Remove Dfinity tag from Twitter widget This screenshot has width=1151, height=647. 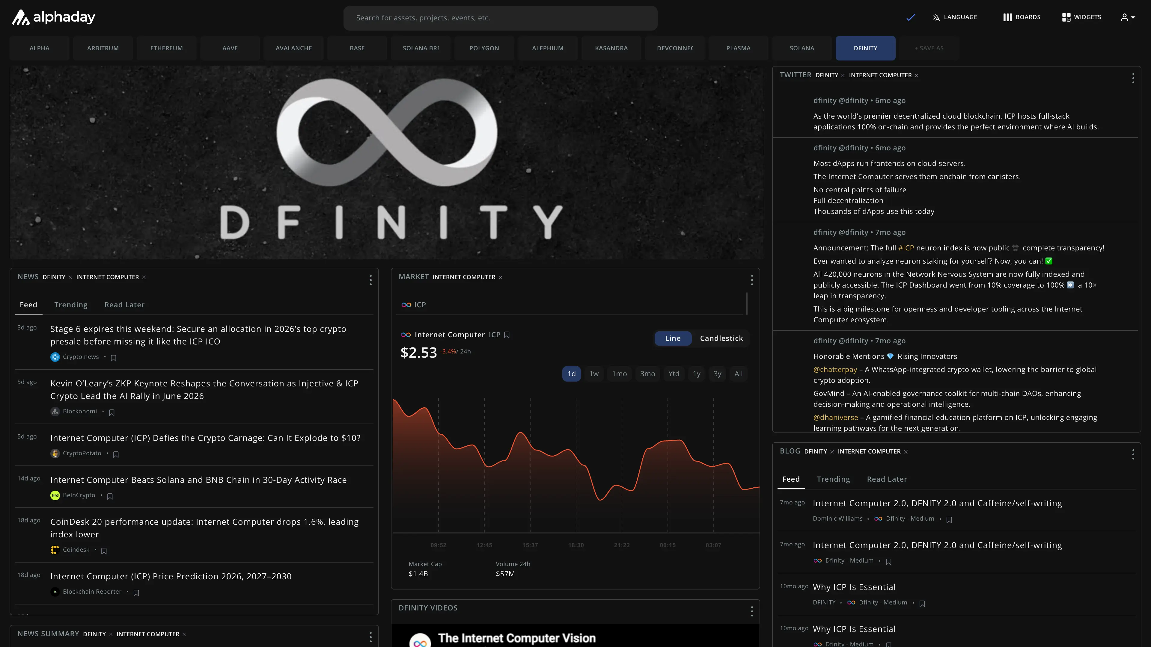click(843, 75)
